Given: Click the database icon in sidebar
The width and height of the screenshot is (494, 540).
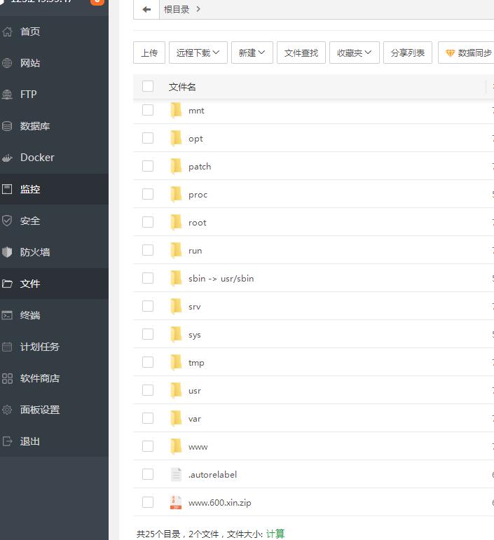Looking at the screenshot, I should tap(8, 126).
